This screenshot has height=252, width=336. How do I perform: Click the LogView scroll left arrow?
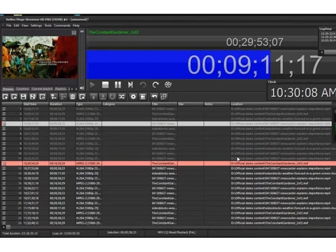click(322, 52)
